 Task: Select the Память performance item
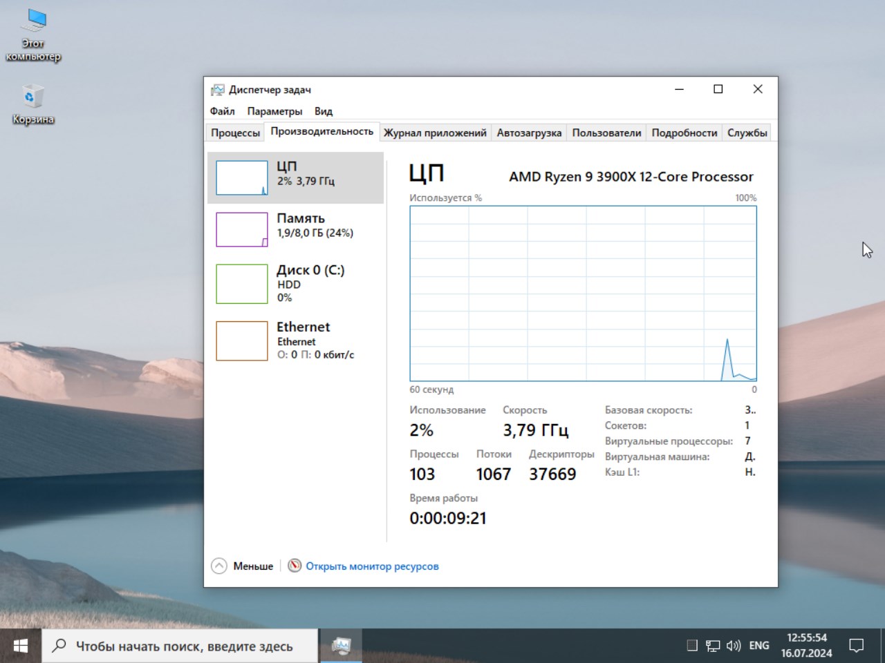(295, 229)
